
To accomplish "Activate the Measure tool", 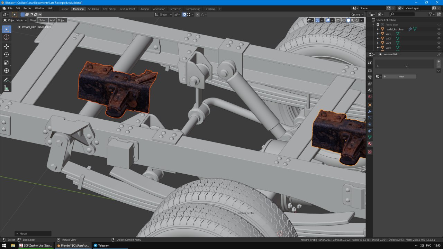I will pyautogui.click(x=7, y=88).
